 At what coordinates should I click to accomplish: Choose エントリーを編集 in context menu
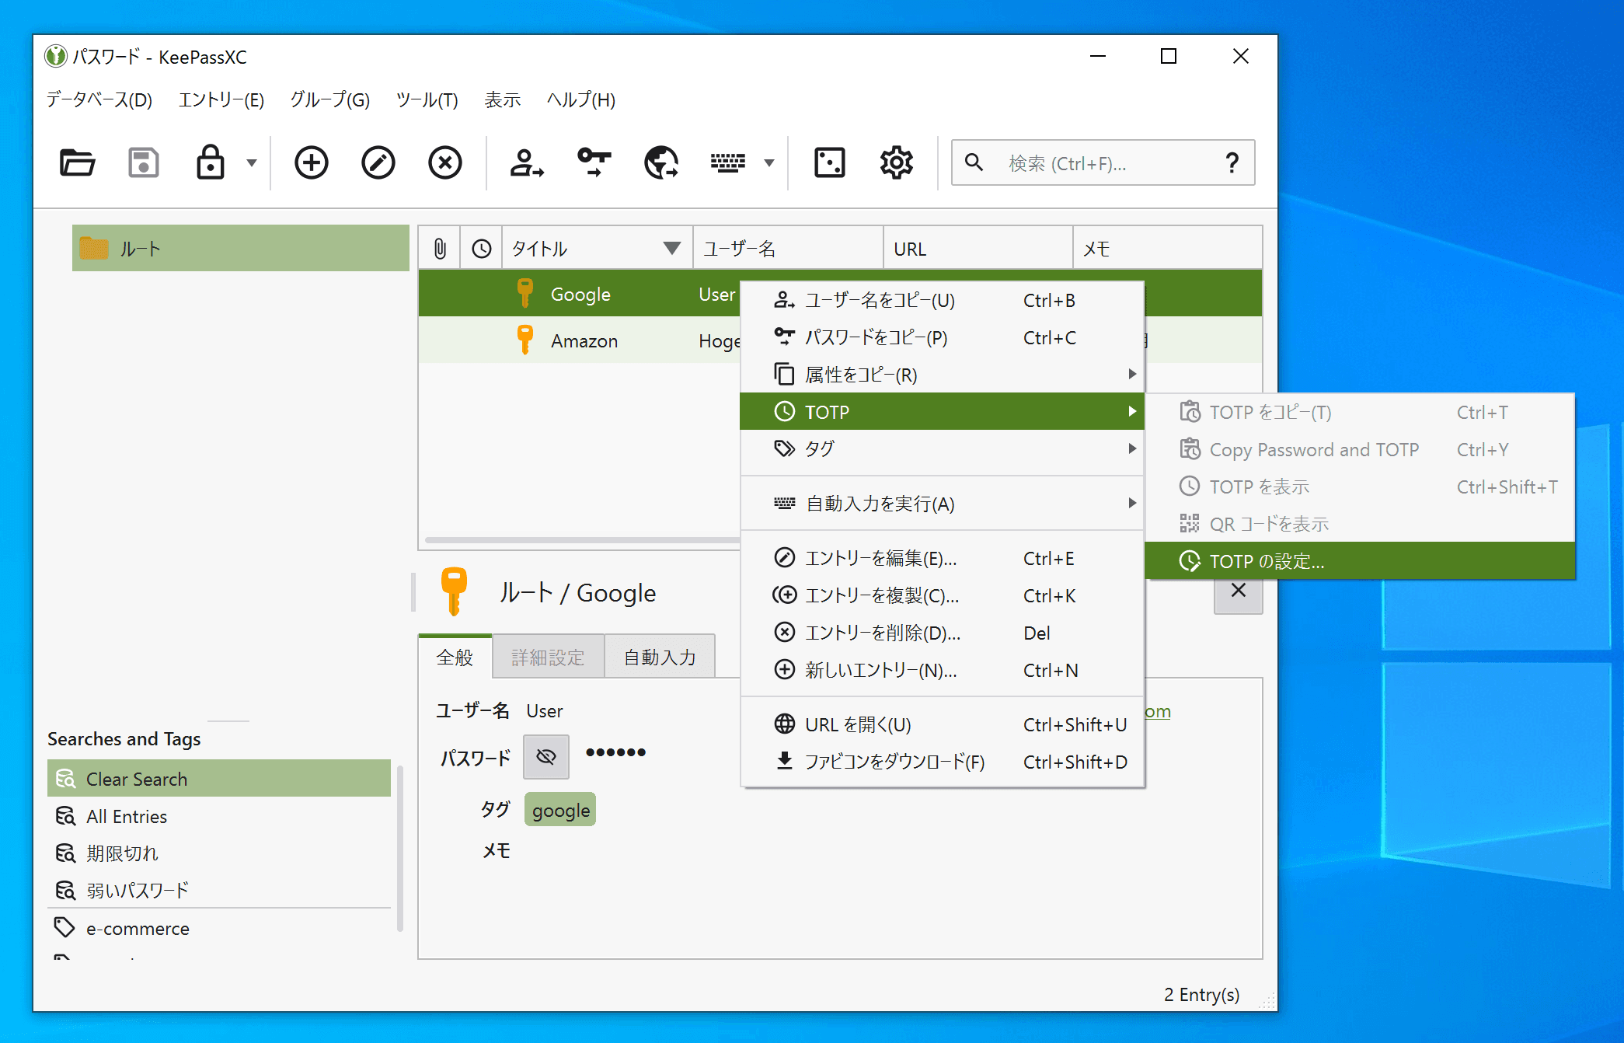point(942,558)
